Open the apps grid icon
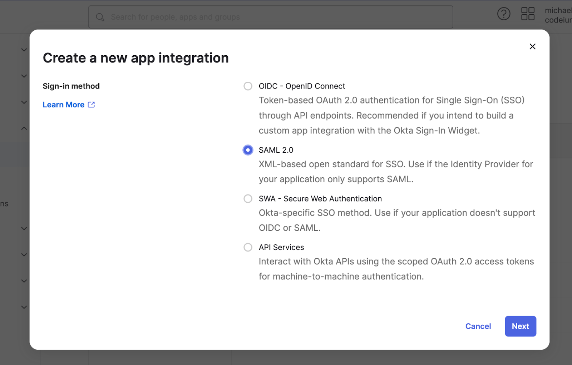The height and width of the screenshot is (365, 572). [x=528, y=14]
